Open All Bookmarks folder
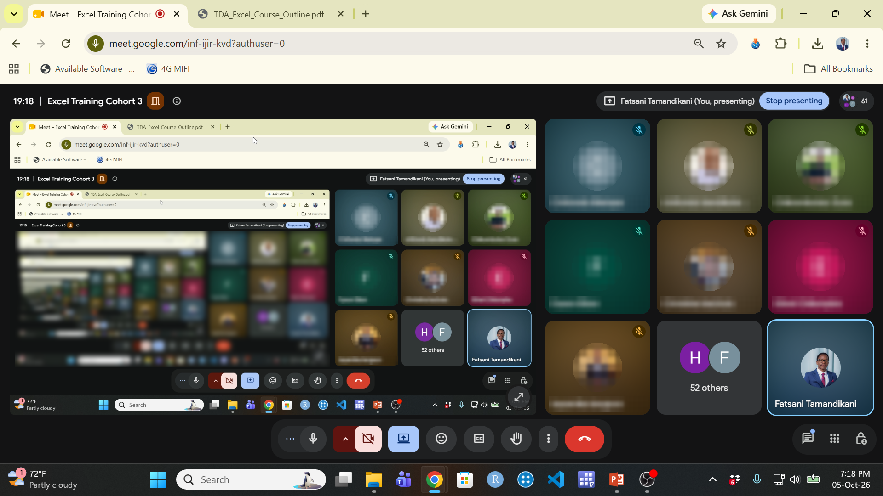 click(838, 69)
